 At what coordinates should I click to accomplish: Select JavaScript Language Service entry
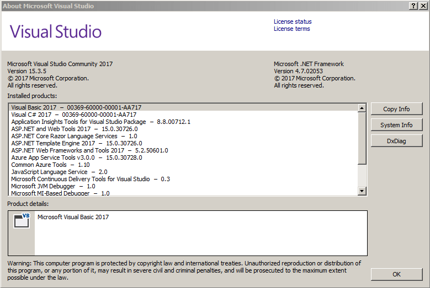pyautogui.click(x=184, y=172)
